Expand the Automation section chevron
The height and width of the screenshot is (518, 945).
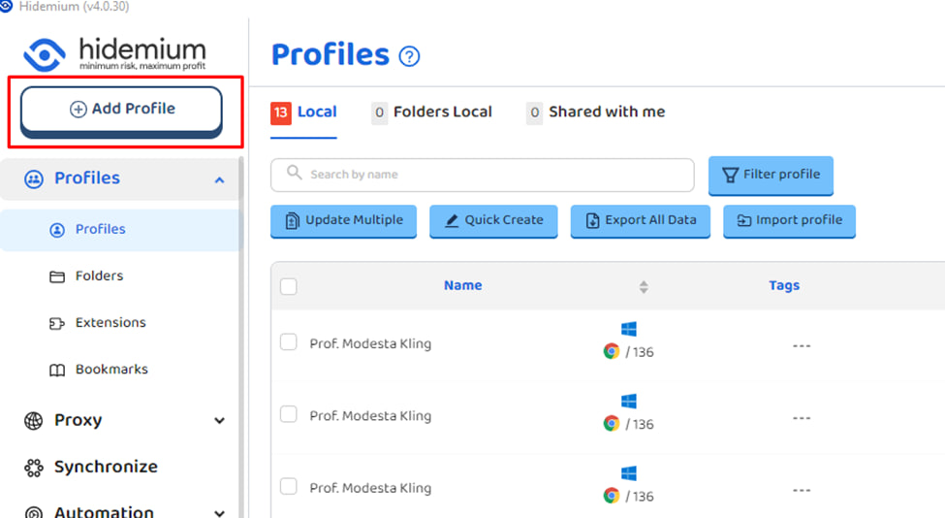click(x=219, y=512)
